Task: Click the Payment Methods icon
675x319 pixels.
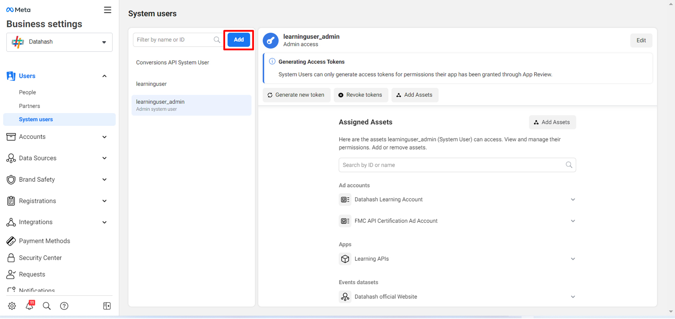Action: pos(11,241)
